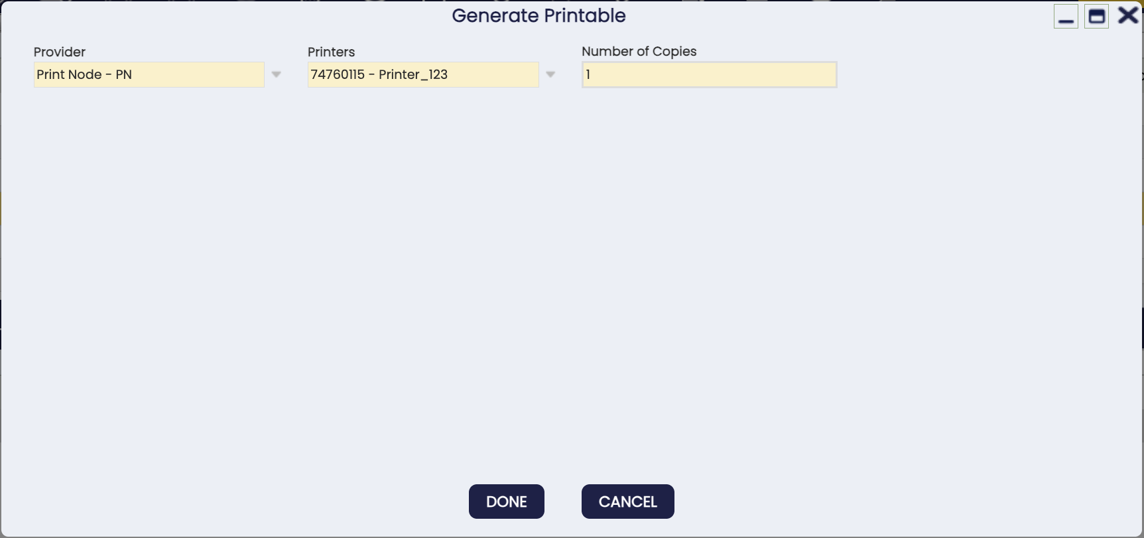Click the Provider field label
Viewport: 1144px width, 538px height.
60,52
